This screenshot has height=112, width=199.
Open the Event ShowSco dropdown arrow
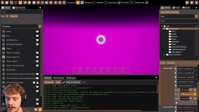click(x=191, y=99)
